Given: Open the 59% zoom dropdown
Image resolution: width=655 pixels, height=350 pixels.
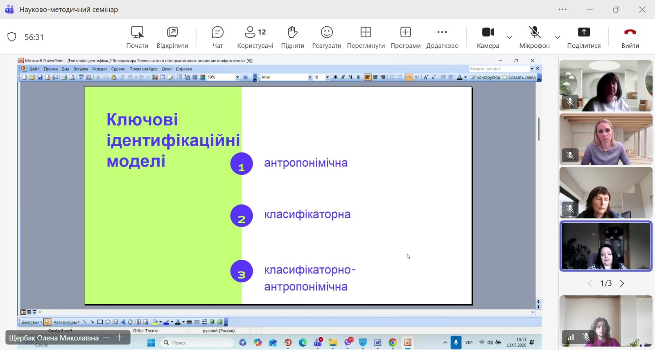Looking at the screenshot, I should click(237, 77).
